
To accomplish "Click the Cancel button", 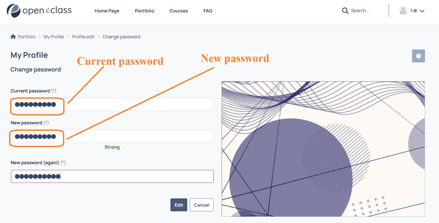I will point(201,205).
